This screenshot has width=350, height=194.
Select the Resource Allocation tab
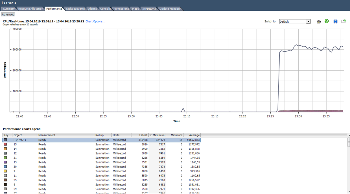coord(30,8)
